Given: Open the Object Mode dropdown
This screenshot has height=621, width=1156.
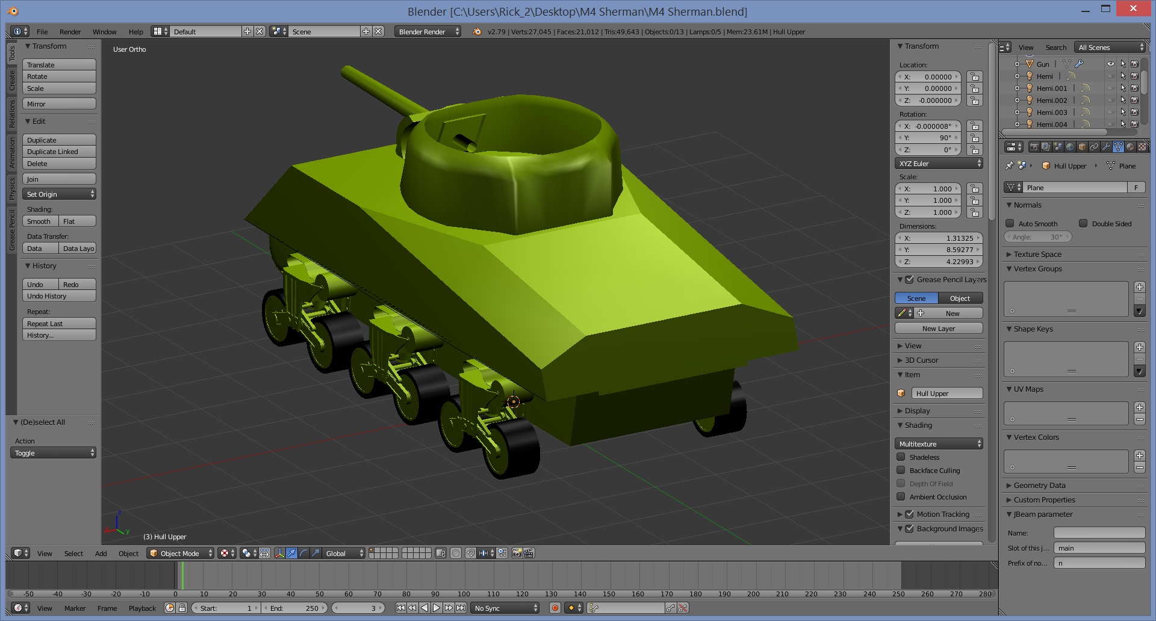Looking at the screenshot, I should [180, 553].
